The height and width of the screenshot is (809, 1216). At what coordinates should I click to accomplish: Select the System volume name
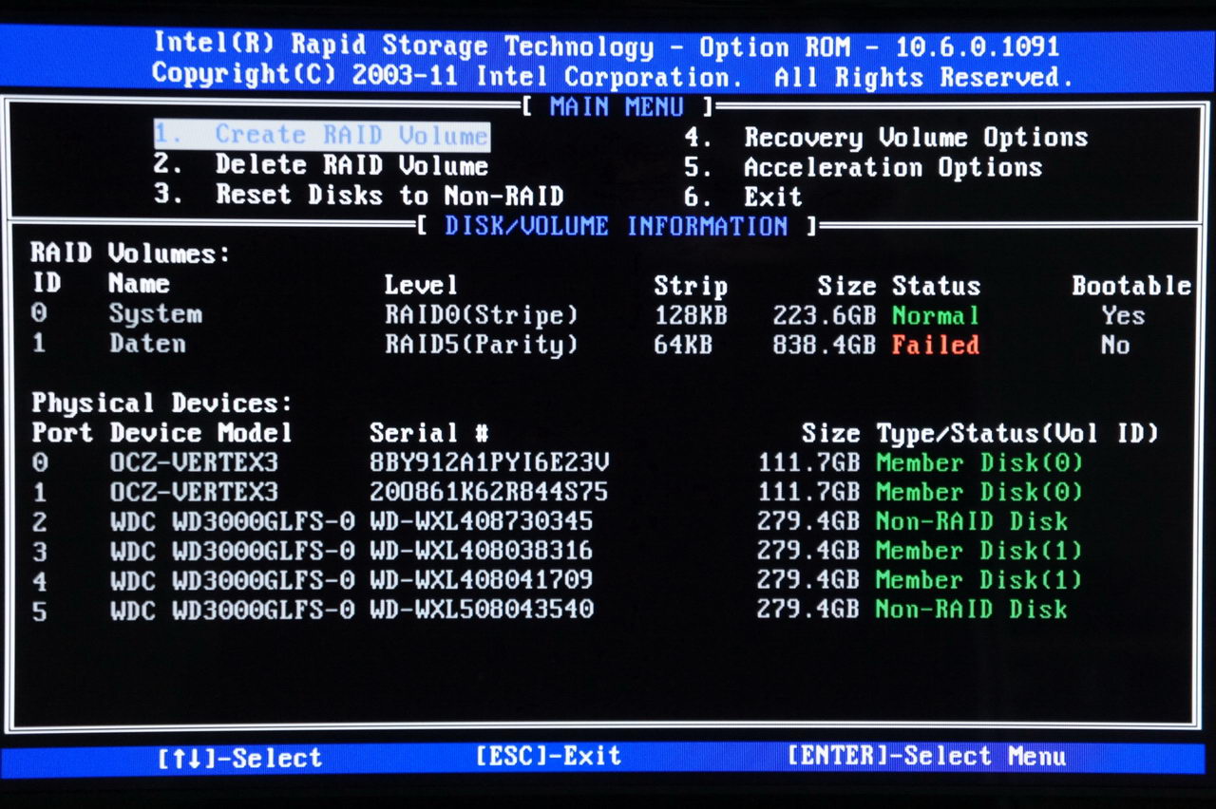155,314
